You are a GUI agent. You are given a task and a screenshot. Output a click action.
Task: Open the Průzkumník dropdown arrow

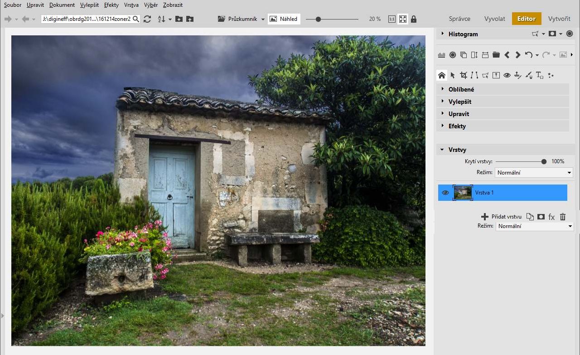pos(263,19)
